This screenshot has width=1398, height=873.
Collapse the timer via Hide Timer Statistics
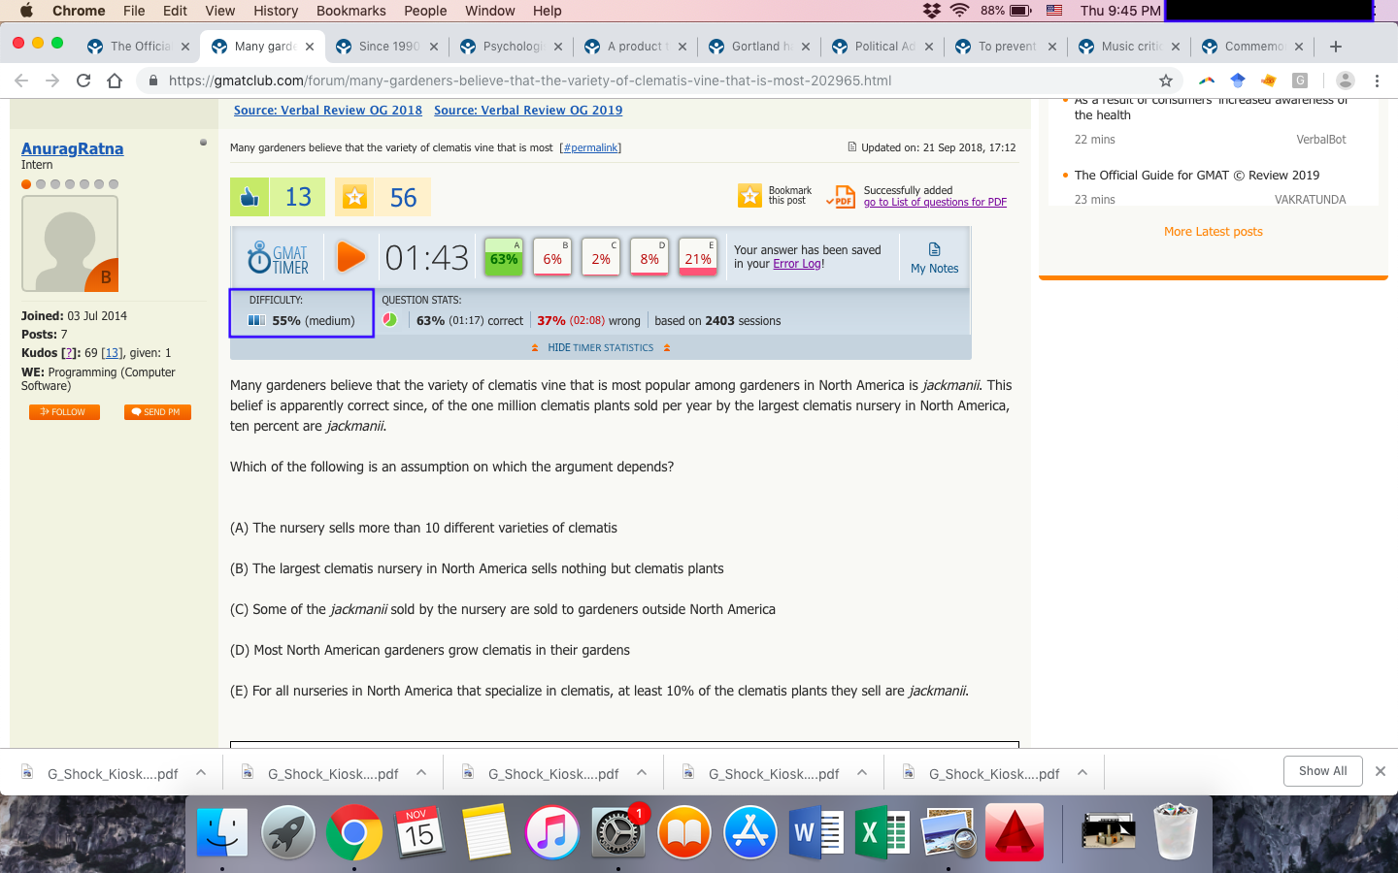(x=600, y=347)
